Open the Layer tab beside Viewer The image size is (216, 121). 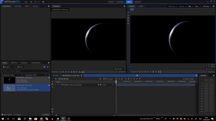click(140, 6)
